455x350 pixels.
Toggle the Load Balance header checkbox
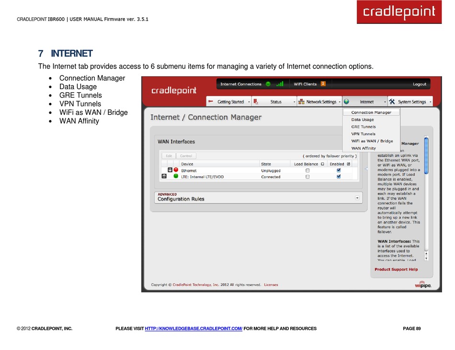point(322,164)
